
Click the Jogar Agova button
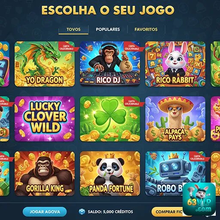pyautogui.click(x=45, y=212)
